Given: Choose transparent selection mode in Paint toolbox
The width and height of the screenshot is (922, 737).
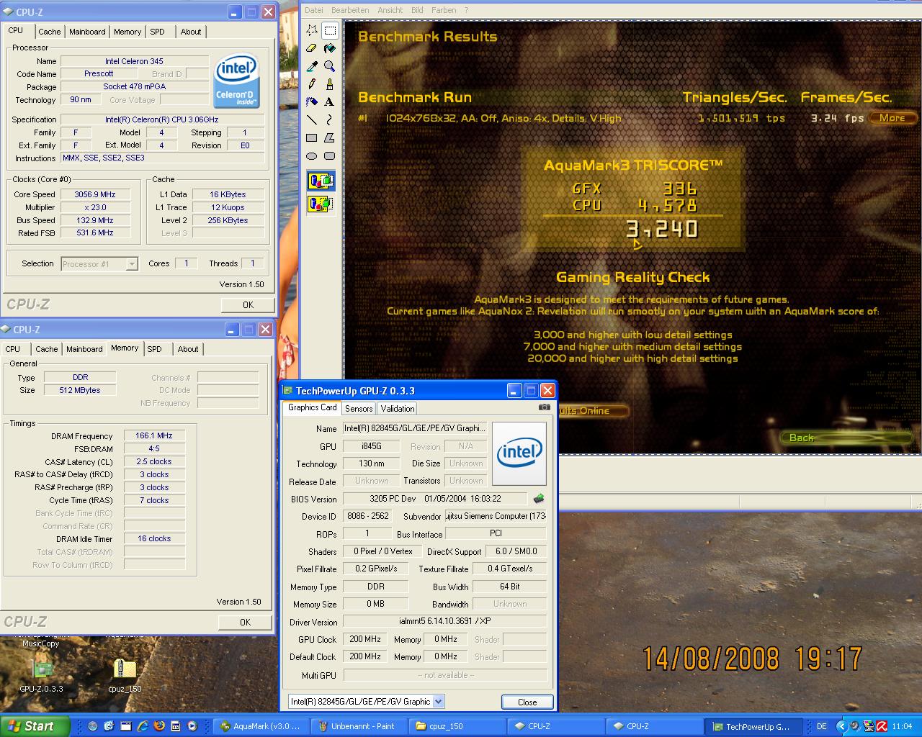Looking at the screenshot, I should tap(321, 204).
